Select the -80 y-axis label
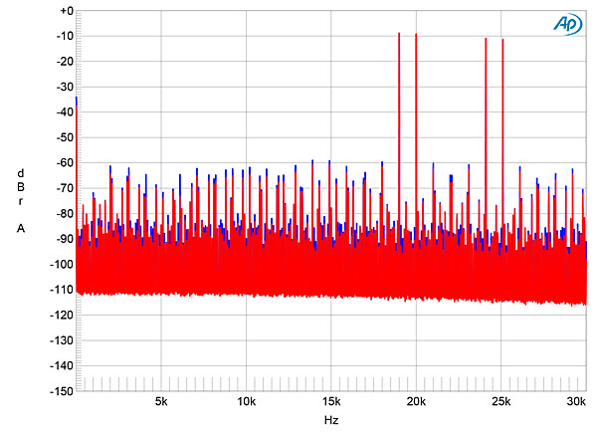The image size is (597, 435). point(65,214)
